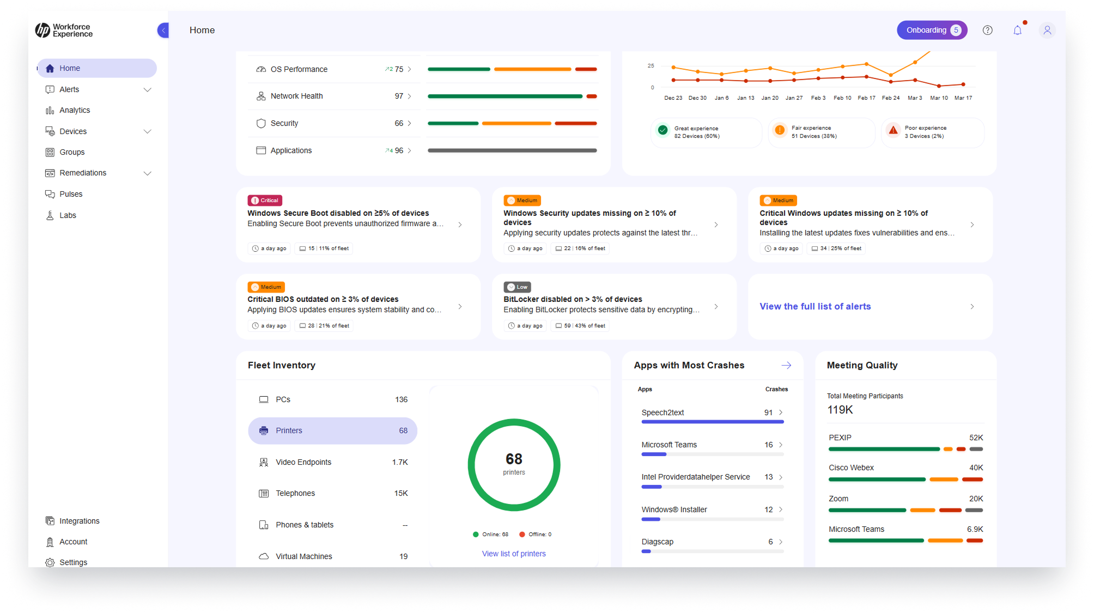1094x613 pixels.
Task: Click the Labs flask icon
Action: [x=50, y=215]
